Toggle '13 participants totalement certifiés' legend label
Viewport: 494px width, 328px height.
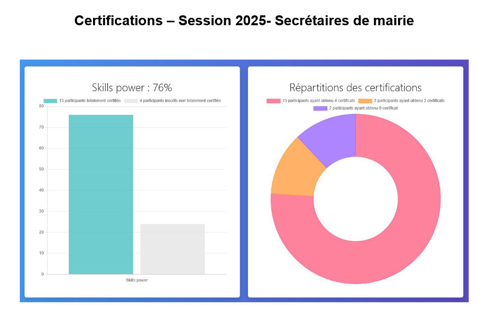[90, 101]
